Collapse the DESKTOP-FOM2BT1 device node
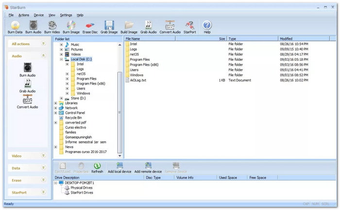The height and width of the screenshot is (210, 340). click(x=56, y=183)
